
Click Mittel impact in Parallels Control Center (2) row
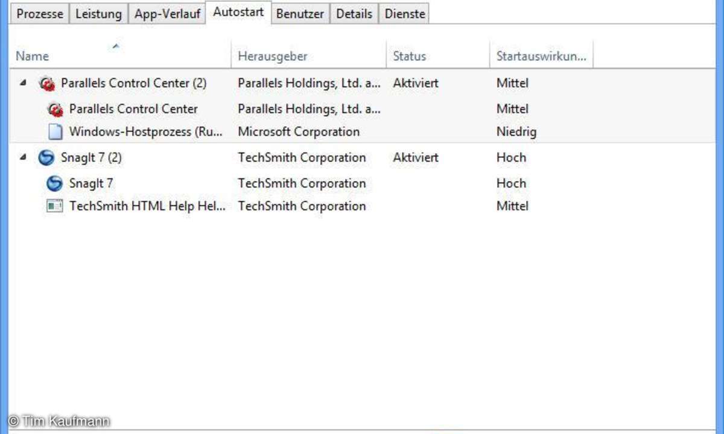point(512,83)
